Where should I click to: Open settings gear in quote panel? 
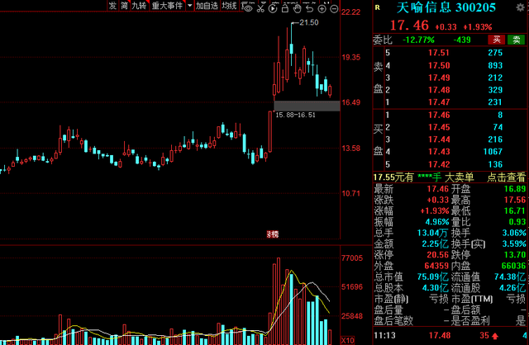coord(521,7)
